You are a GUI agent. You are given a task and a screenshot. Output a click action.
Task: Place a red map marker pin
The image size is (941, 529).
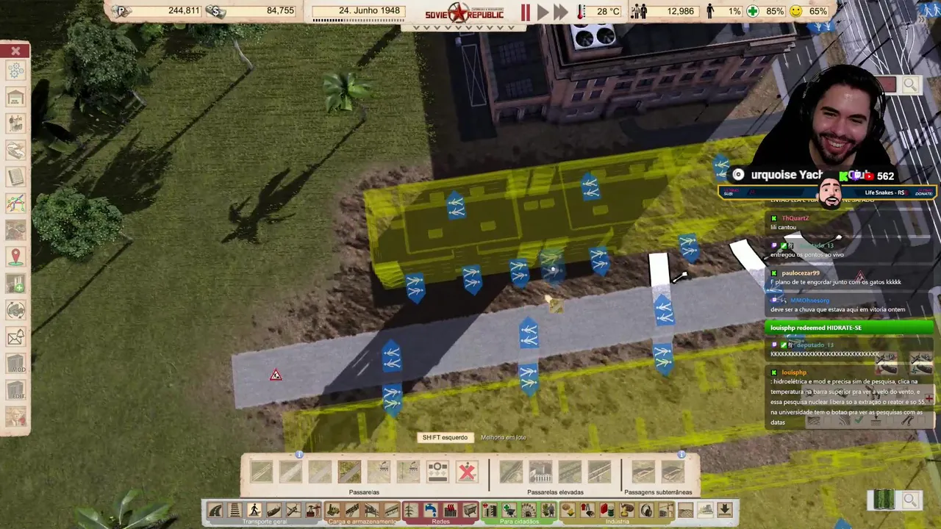click(16, 257)
